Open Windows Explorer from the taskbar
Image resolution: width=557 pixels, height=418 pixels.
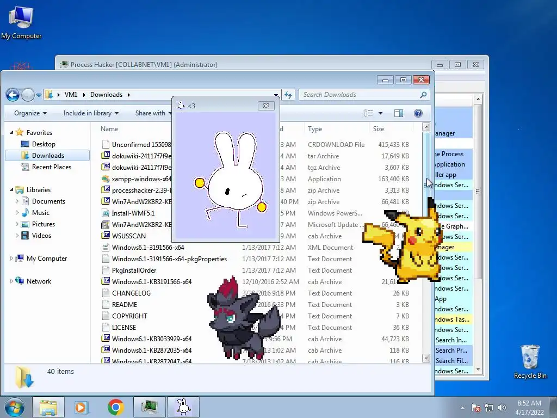48,407
